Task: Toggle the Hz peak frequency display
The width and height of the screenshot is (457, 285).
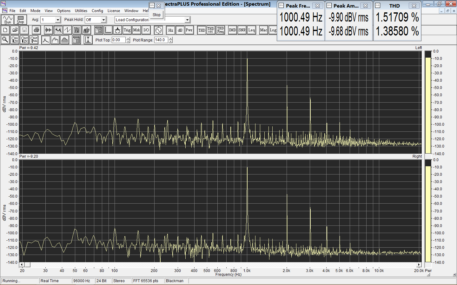Action: (x=170, y=30)
